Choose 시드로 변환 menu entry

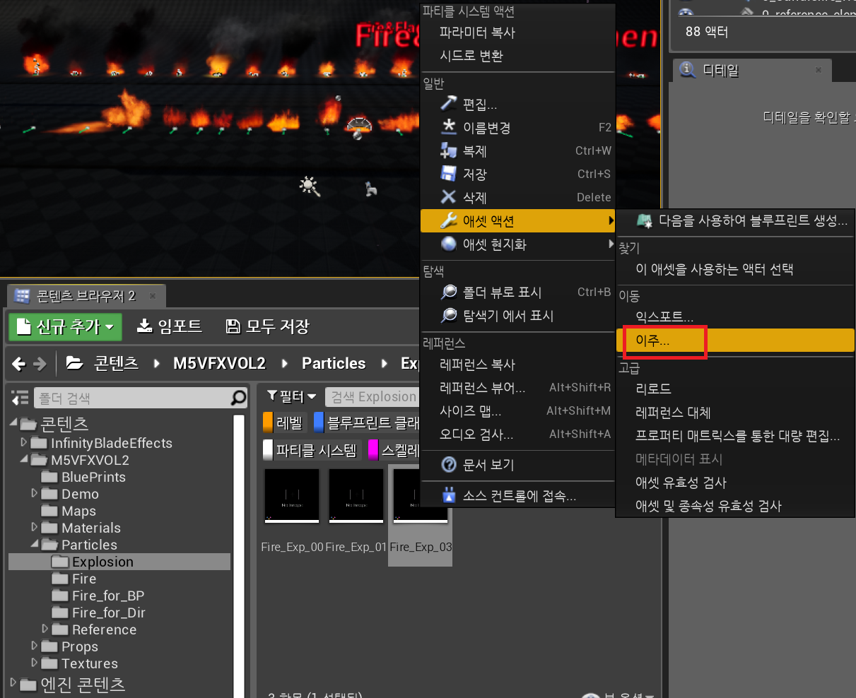[517, 56]
